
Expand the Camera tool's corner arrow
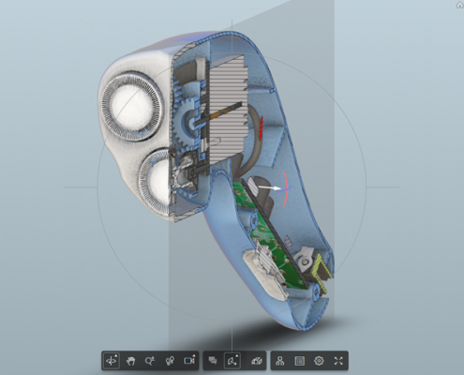point(194,355)
